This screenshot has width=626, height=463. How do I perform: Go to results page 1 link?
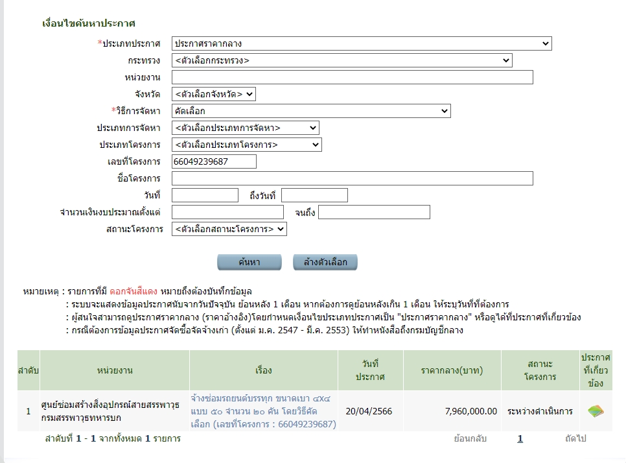click(520, 438)
